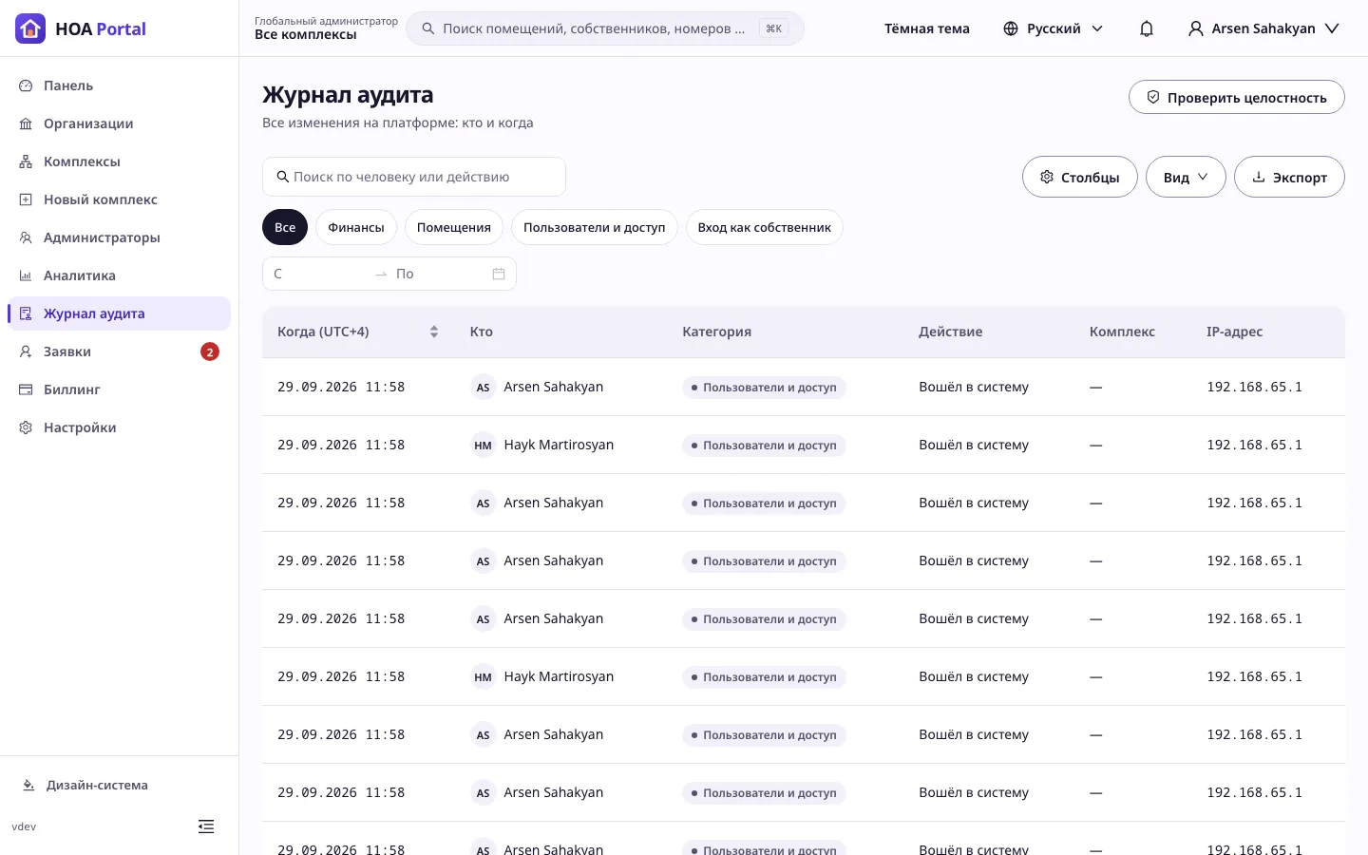Open the Вид view dropdown
Screen dimensions: 1368x855
[x=1186, y=177]
